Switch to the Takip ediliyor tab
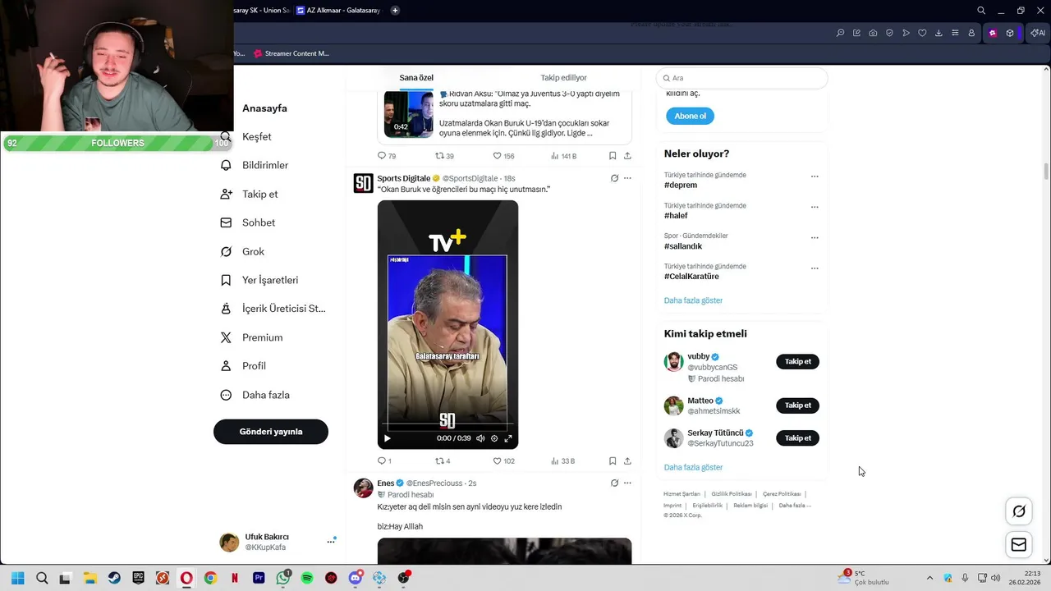Image resolution: width=1051 pixels, height=591 pixels. click(563, 78)
